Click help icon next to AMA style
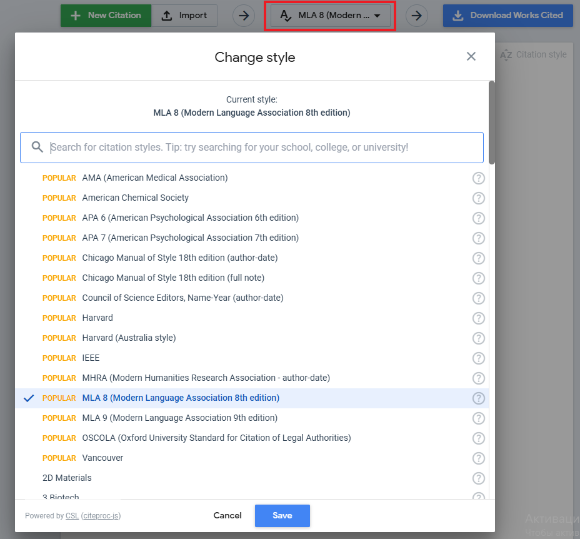Screen dimensions: 580x539 point(478,178)
